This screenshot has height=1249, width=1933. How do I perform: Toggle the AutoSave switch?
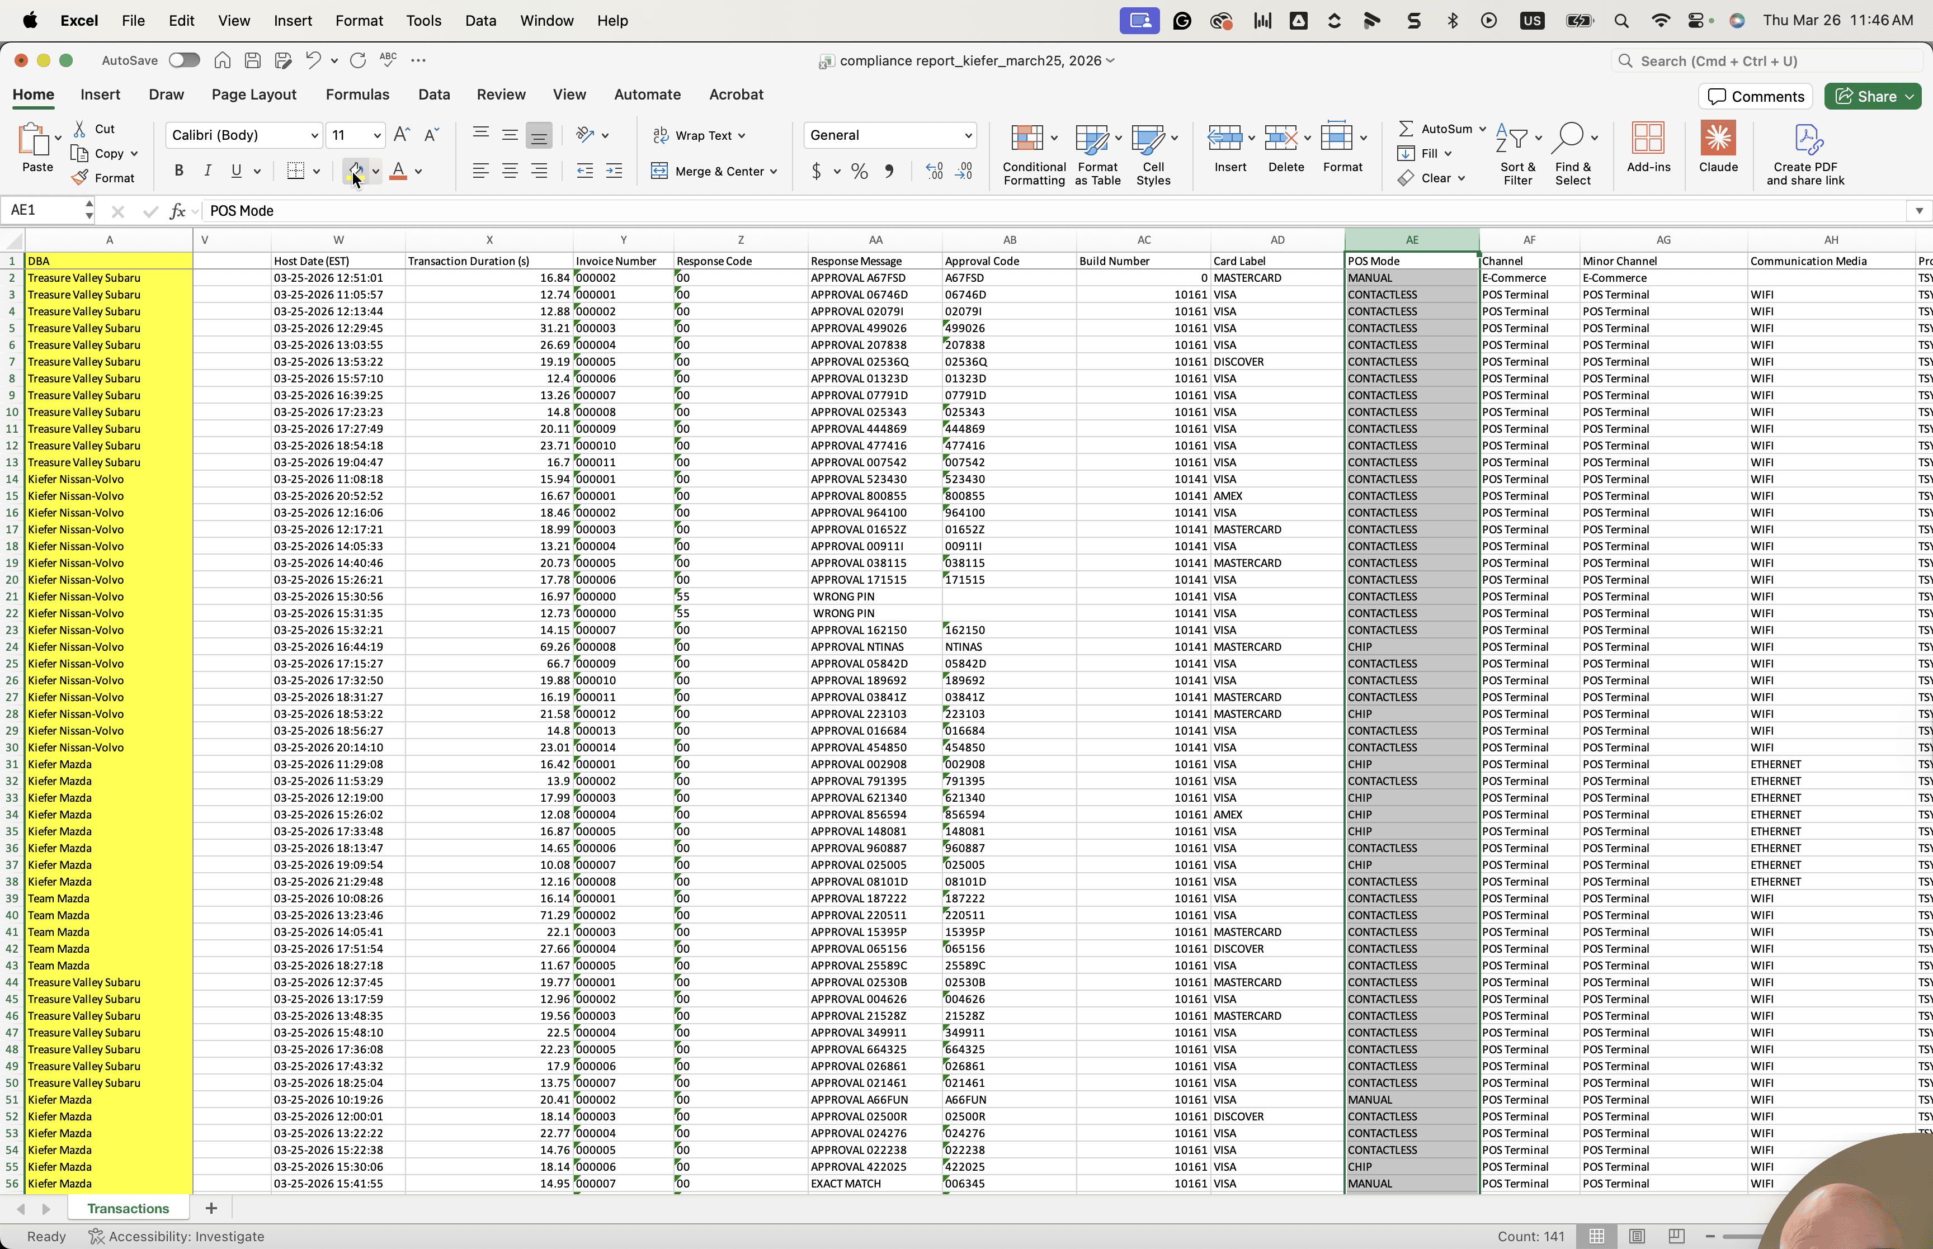184,60
